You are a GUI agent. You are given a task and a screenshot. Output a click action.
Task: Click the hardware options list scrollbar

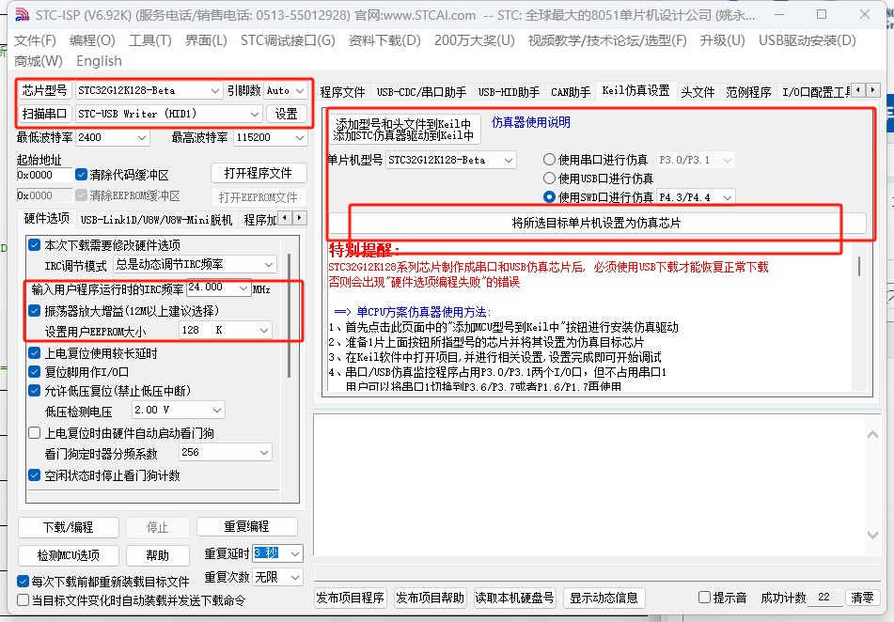coord(289,317)
